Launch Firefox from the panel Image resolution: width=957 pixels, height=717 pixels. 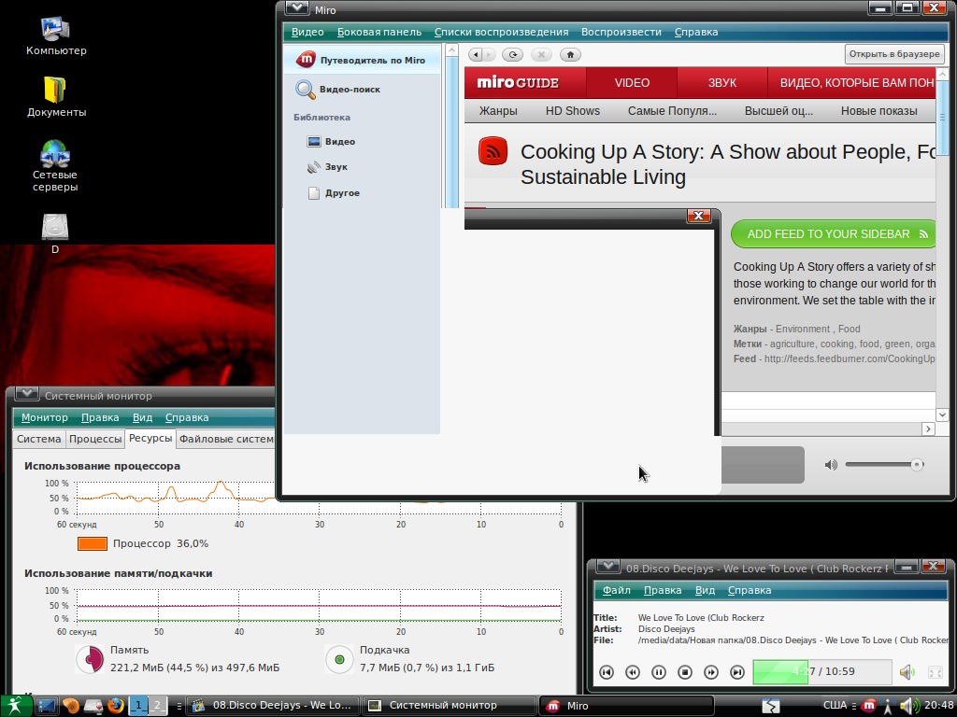coord(115,706)
